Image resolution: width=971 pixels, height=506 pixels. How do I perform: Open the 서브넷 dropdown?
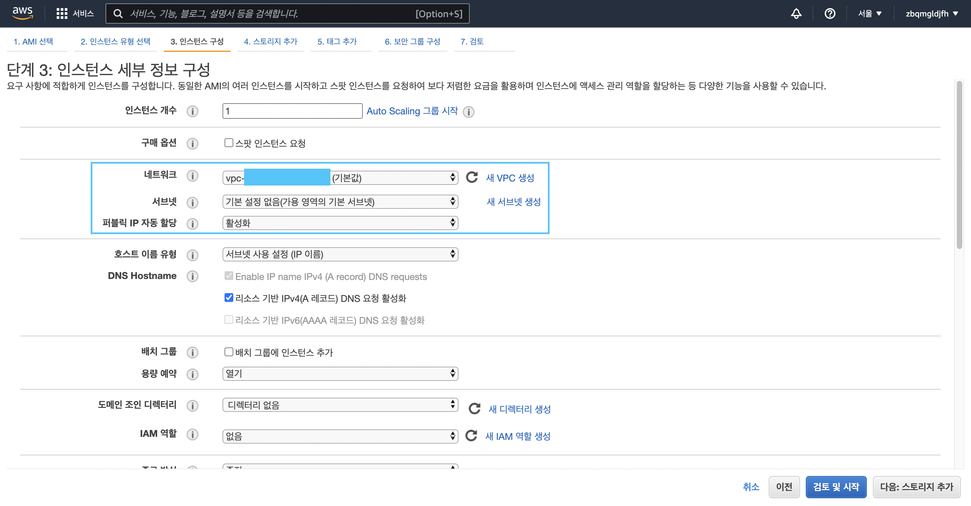tap(340, 201)
